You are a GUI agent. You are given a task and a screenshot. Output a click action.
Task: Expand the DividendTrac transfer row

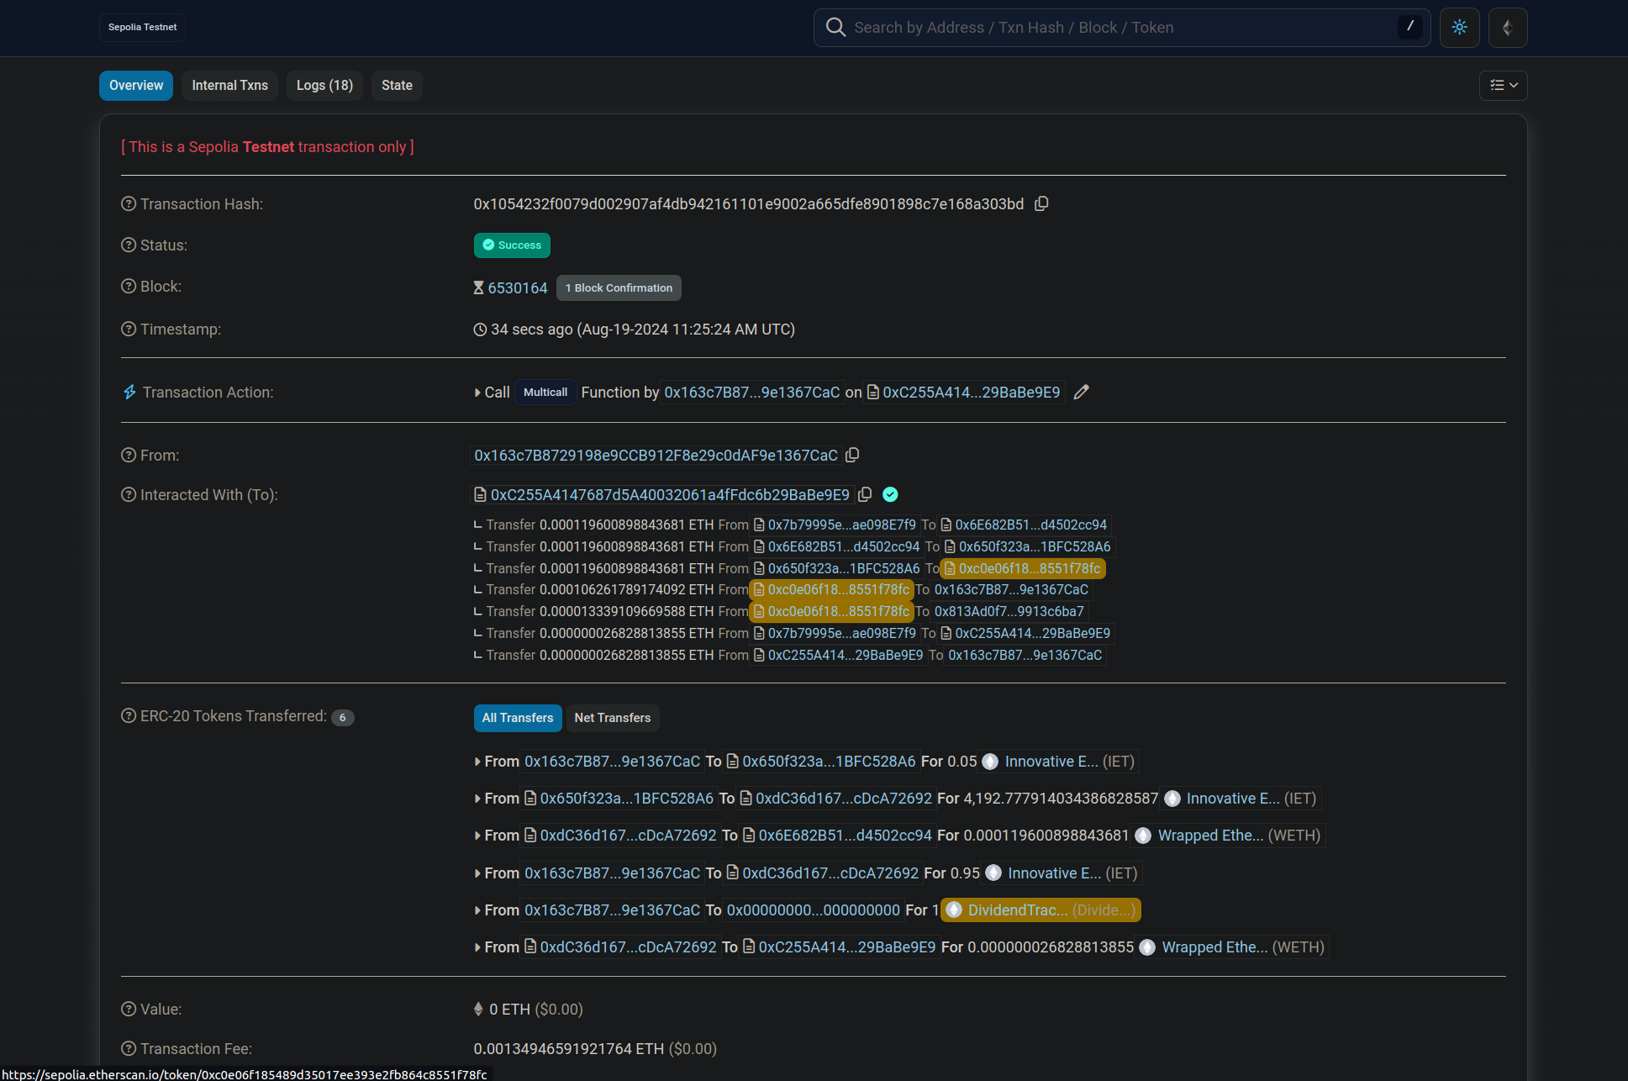pos(477,910)
